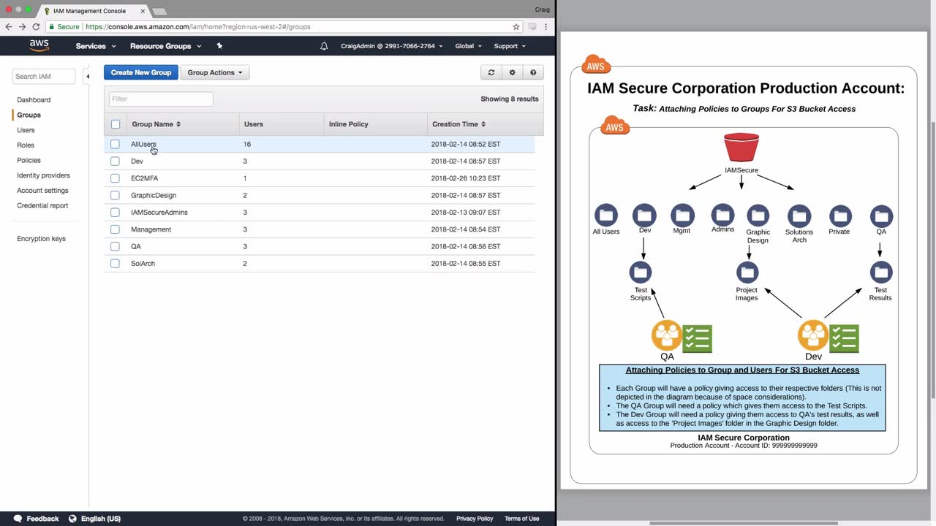Click the Mgmt folder icon in diagram
Screen dimensions: 936x526
682,216
